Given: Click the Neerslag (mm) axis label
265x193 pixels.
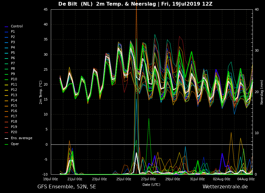Looking at the screenshot, I should click(262, 92).
